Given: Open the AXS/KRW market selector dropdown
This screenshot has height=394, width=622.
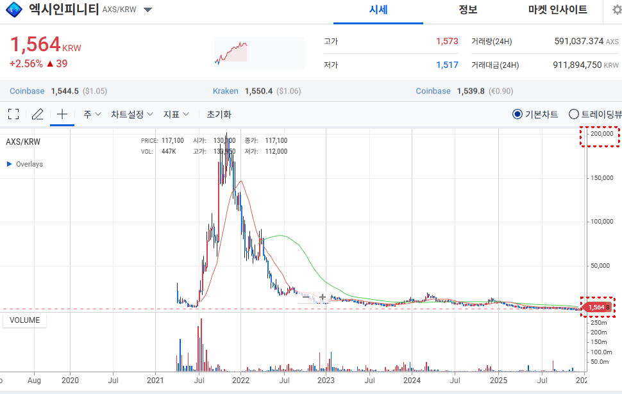Looking at the screenshot, I should (147, 10).
